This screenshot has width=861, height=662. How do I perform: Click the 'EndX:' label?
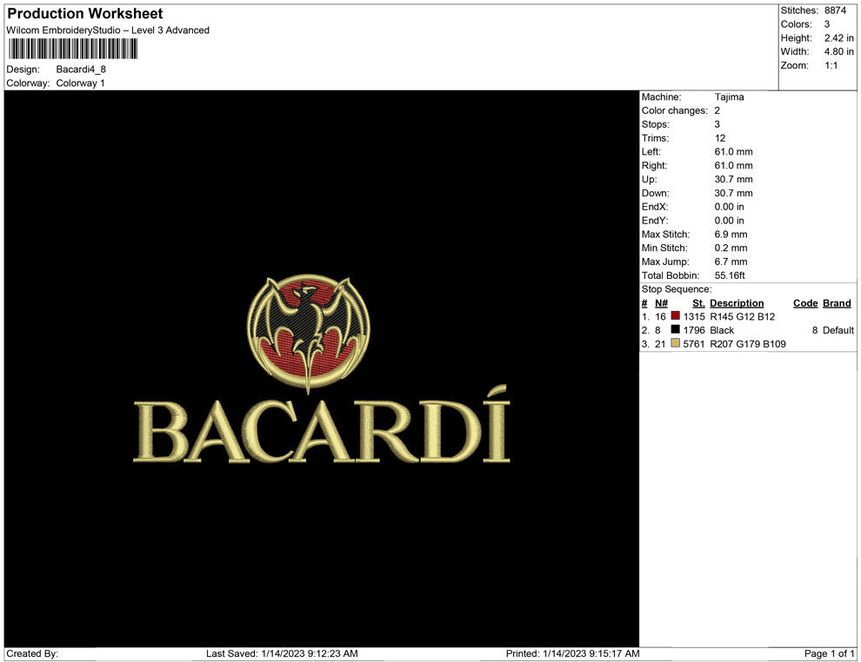[655, 207]
